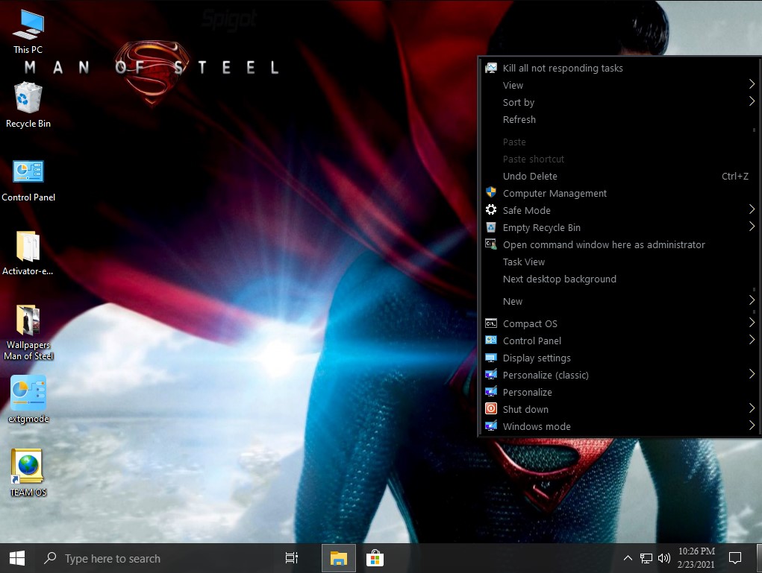Select the Activator folder on desktop
This screenshot has width=762, height=573.
click(28, 253)
